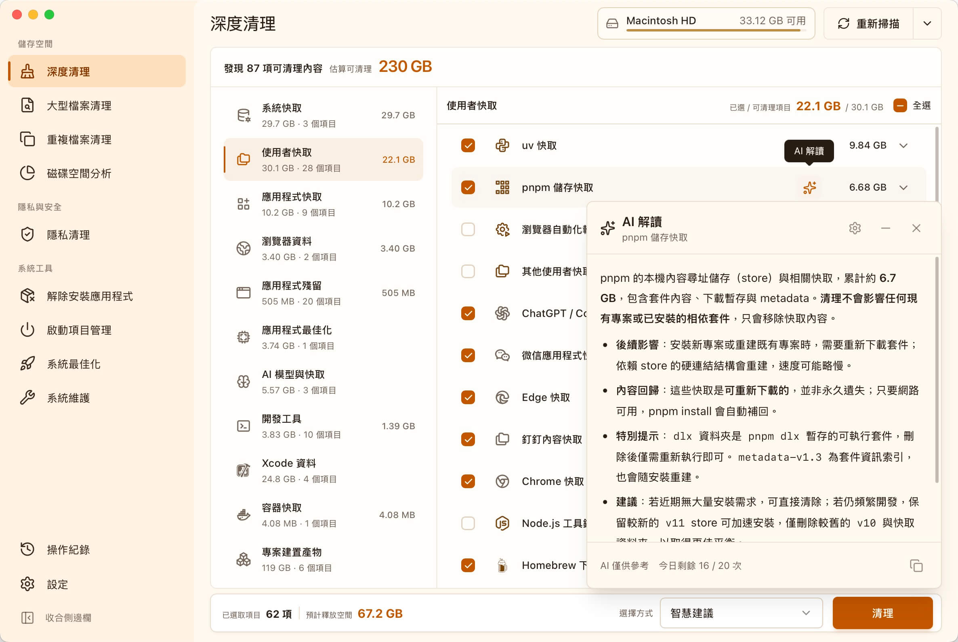Viewport: 958px width, 642px height.
Task: Copy AI explanation with the copy icon
Action: coord(916,565)
